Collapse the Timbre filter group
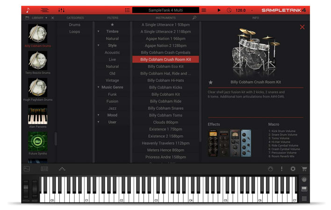Viewport: 331px width, 210px height. 99,32
